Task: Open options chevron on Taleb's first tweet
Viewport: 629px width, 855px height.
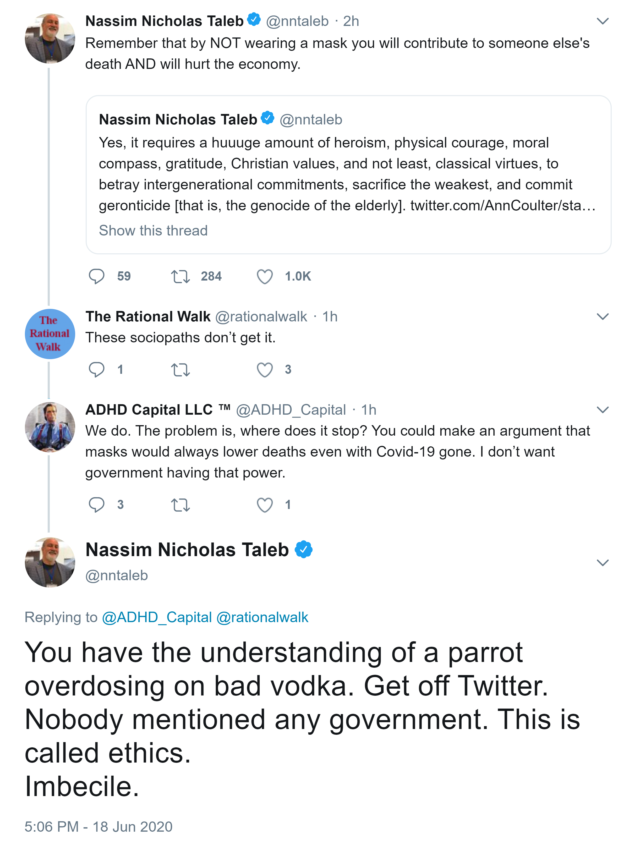Action: [x=602, y=21]
